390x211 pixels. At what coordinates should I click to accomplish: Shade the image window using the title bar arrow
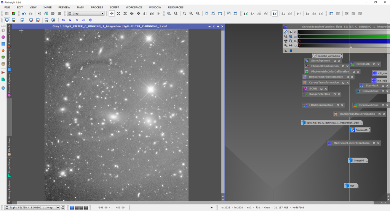[214, 26]
